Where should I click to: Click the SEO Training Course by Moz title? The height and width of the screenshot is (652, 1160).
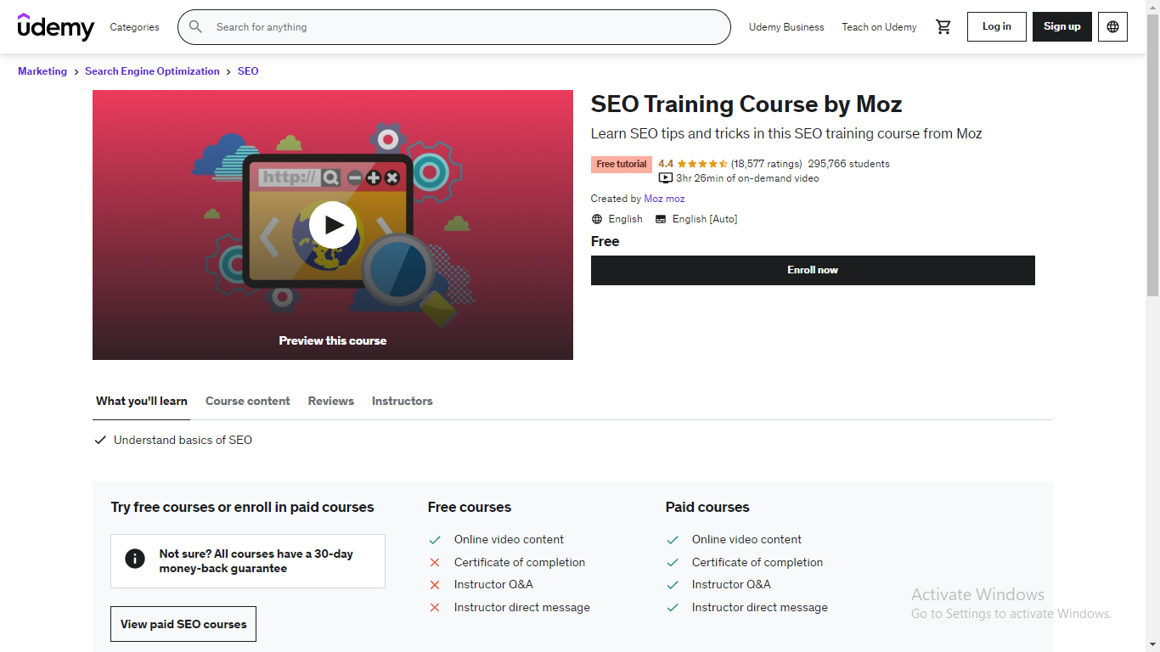coord(746,104)
